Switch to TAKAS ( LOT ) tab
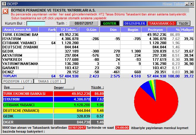196x135 pixels. pyautogui.click(x=50, y=81)
